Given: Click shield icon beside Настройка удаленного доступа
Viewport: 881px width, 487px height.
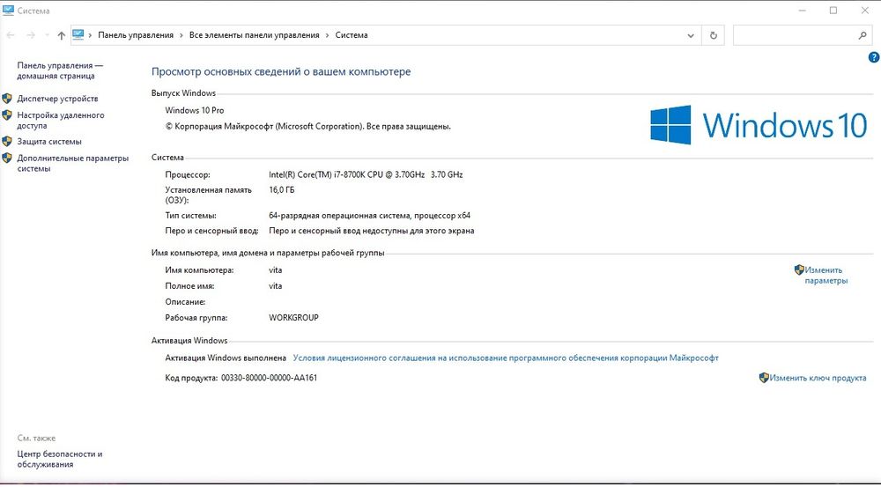Looking at the screenshot, I should 7,115.
